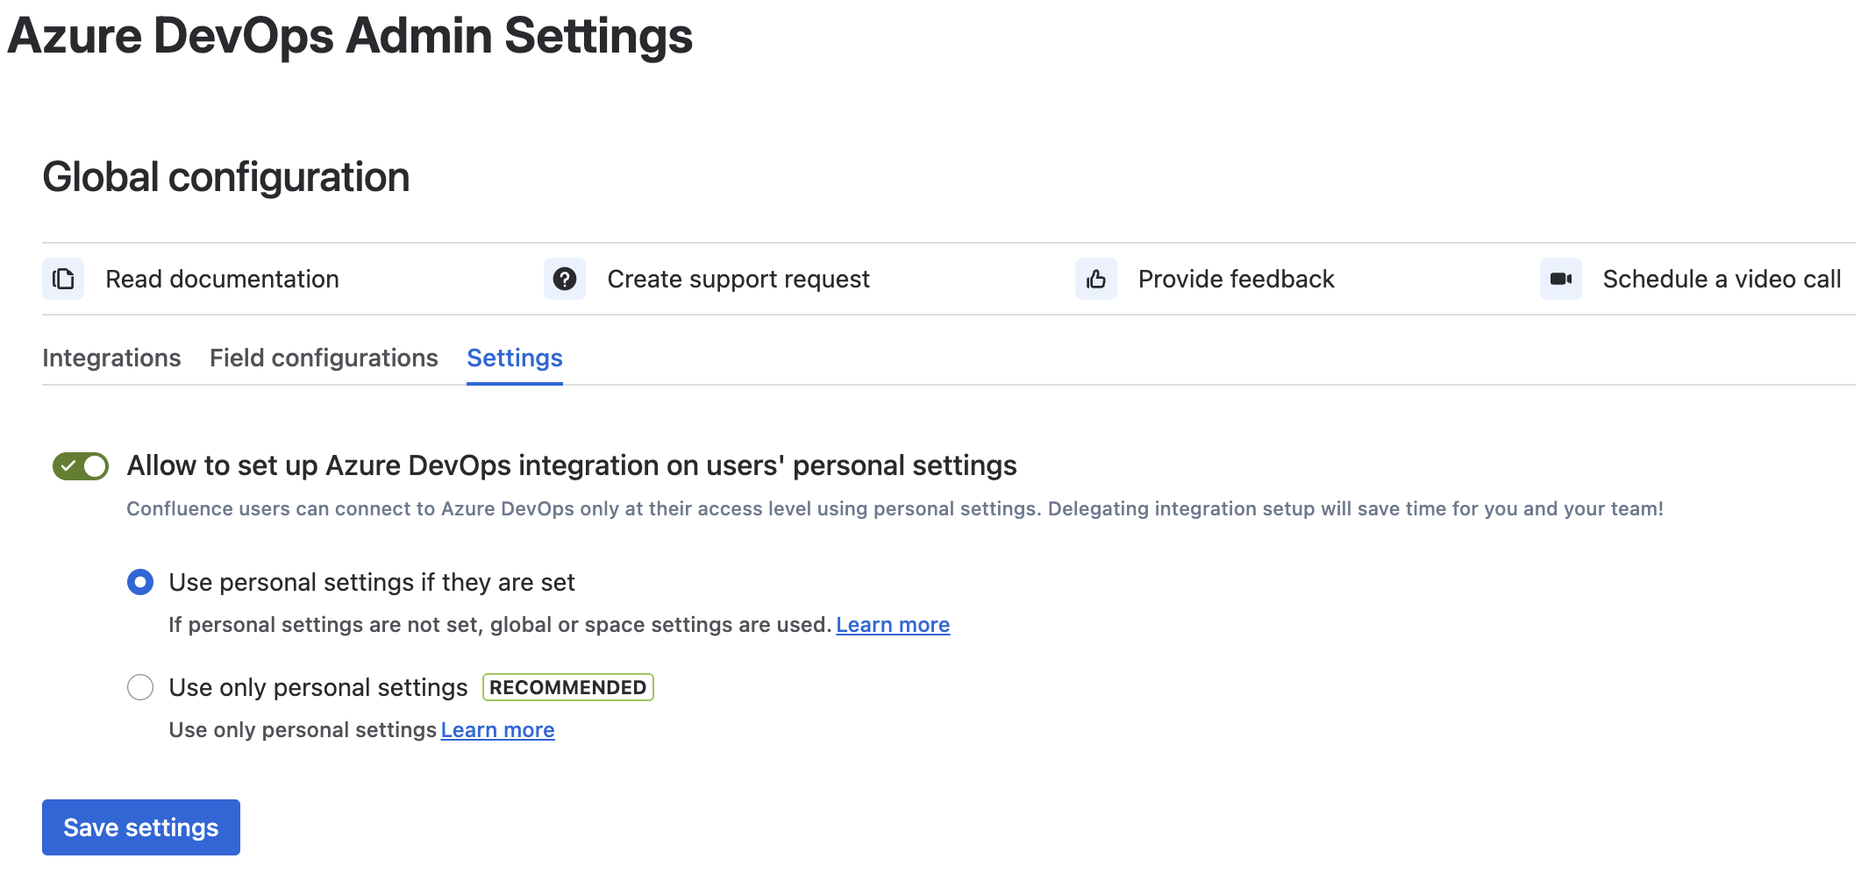
Task: Switch to the Integrations tab
Action: 111,358
